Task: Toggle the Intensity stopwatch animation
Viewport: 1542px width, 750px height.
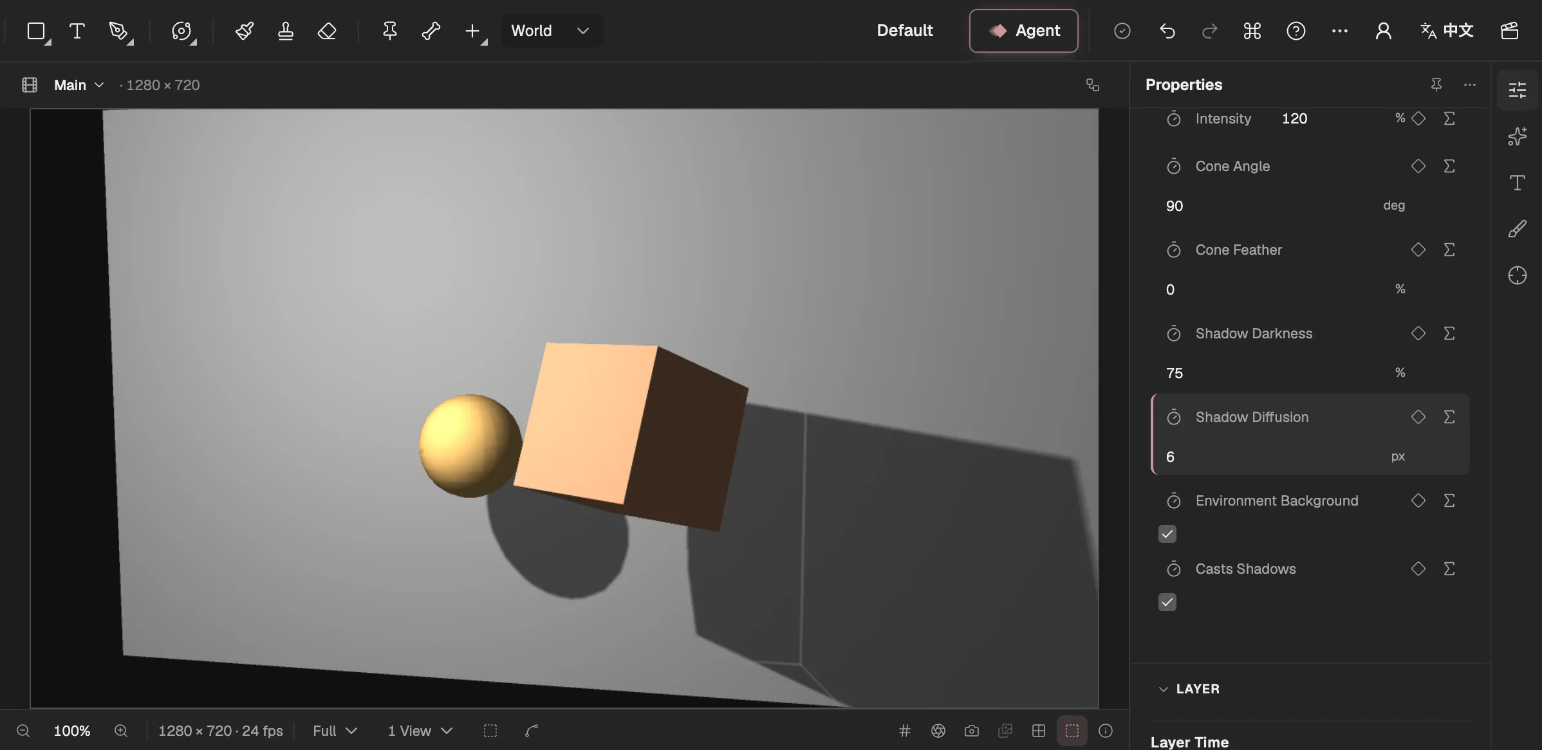Action: click(x=1174, y=118)
